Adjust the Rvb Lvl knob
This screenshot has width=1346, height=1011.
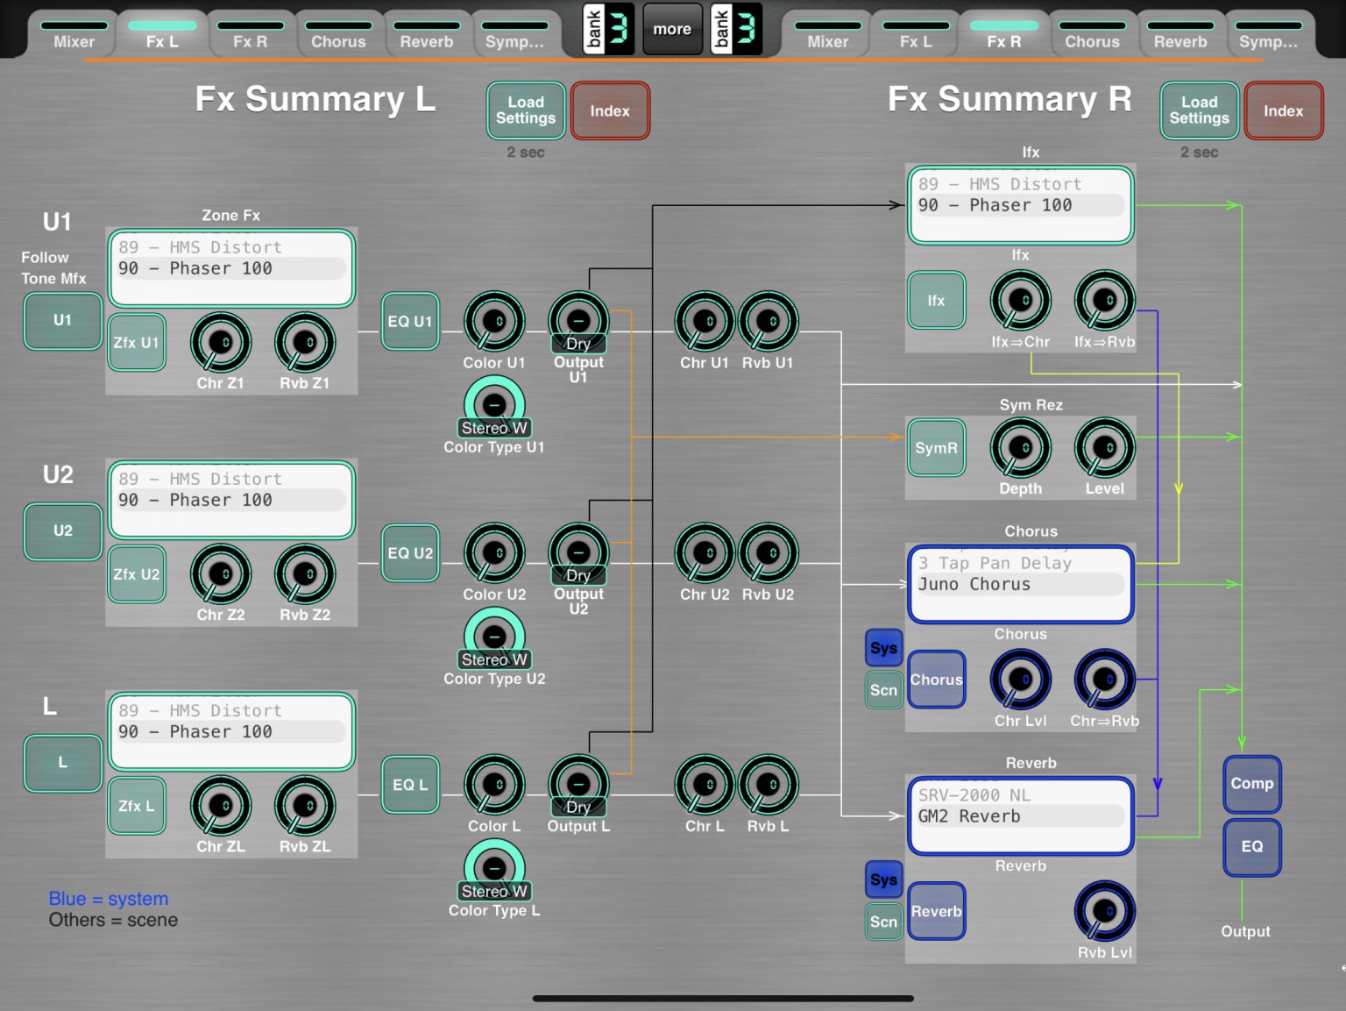pyautogui.click(x=1104, y=910)
